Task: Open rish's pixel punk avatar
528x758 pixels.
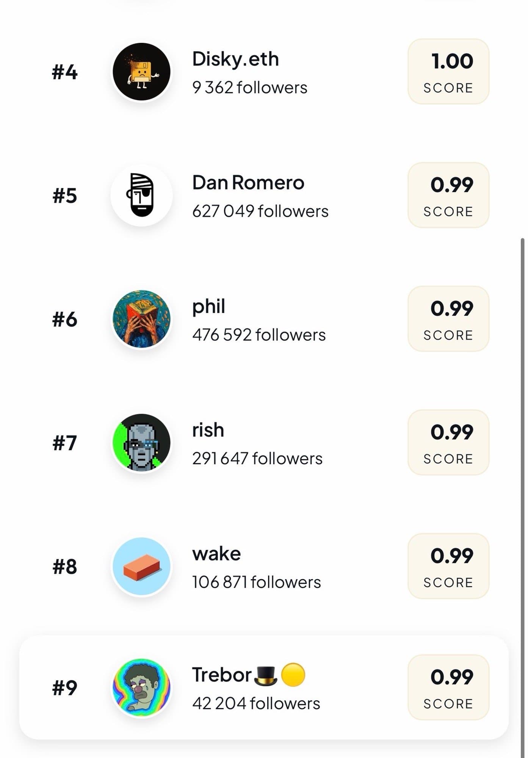Action: point(141,442)
